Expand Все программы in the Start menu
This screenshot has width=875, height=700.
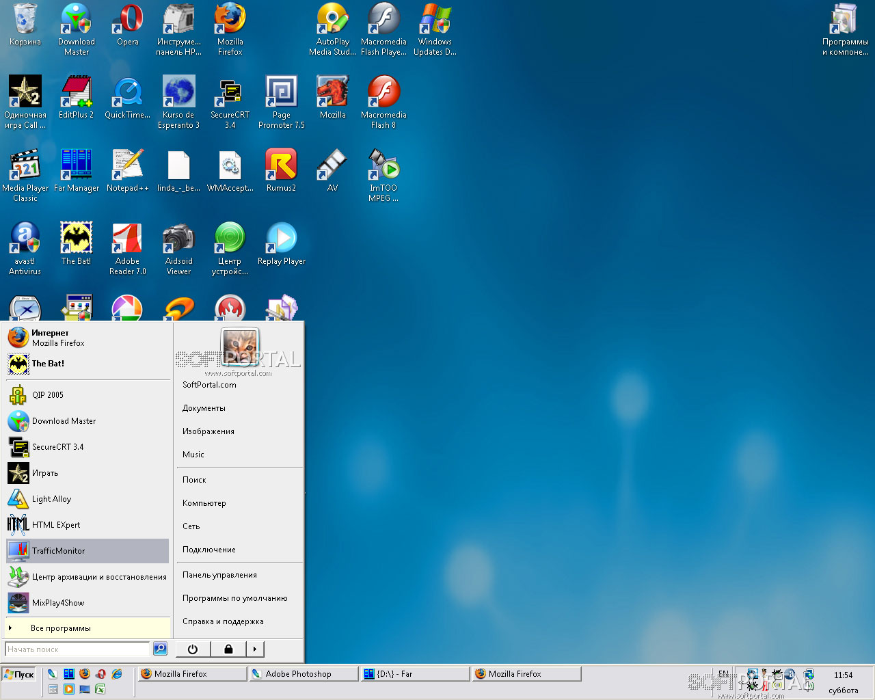click(88, 628)
